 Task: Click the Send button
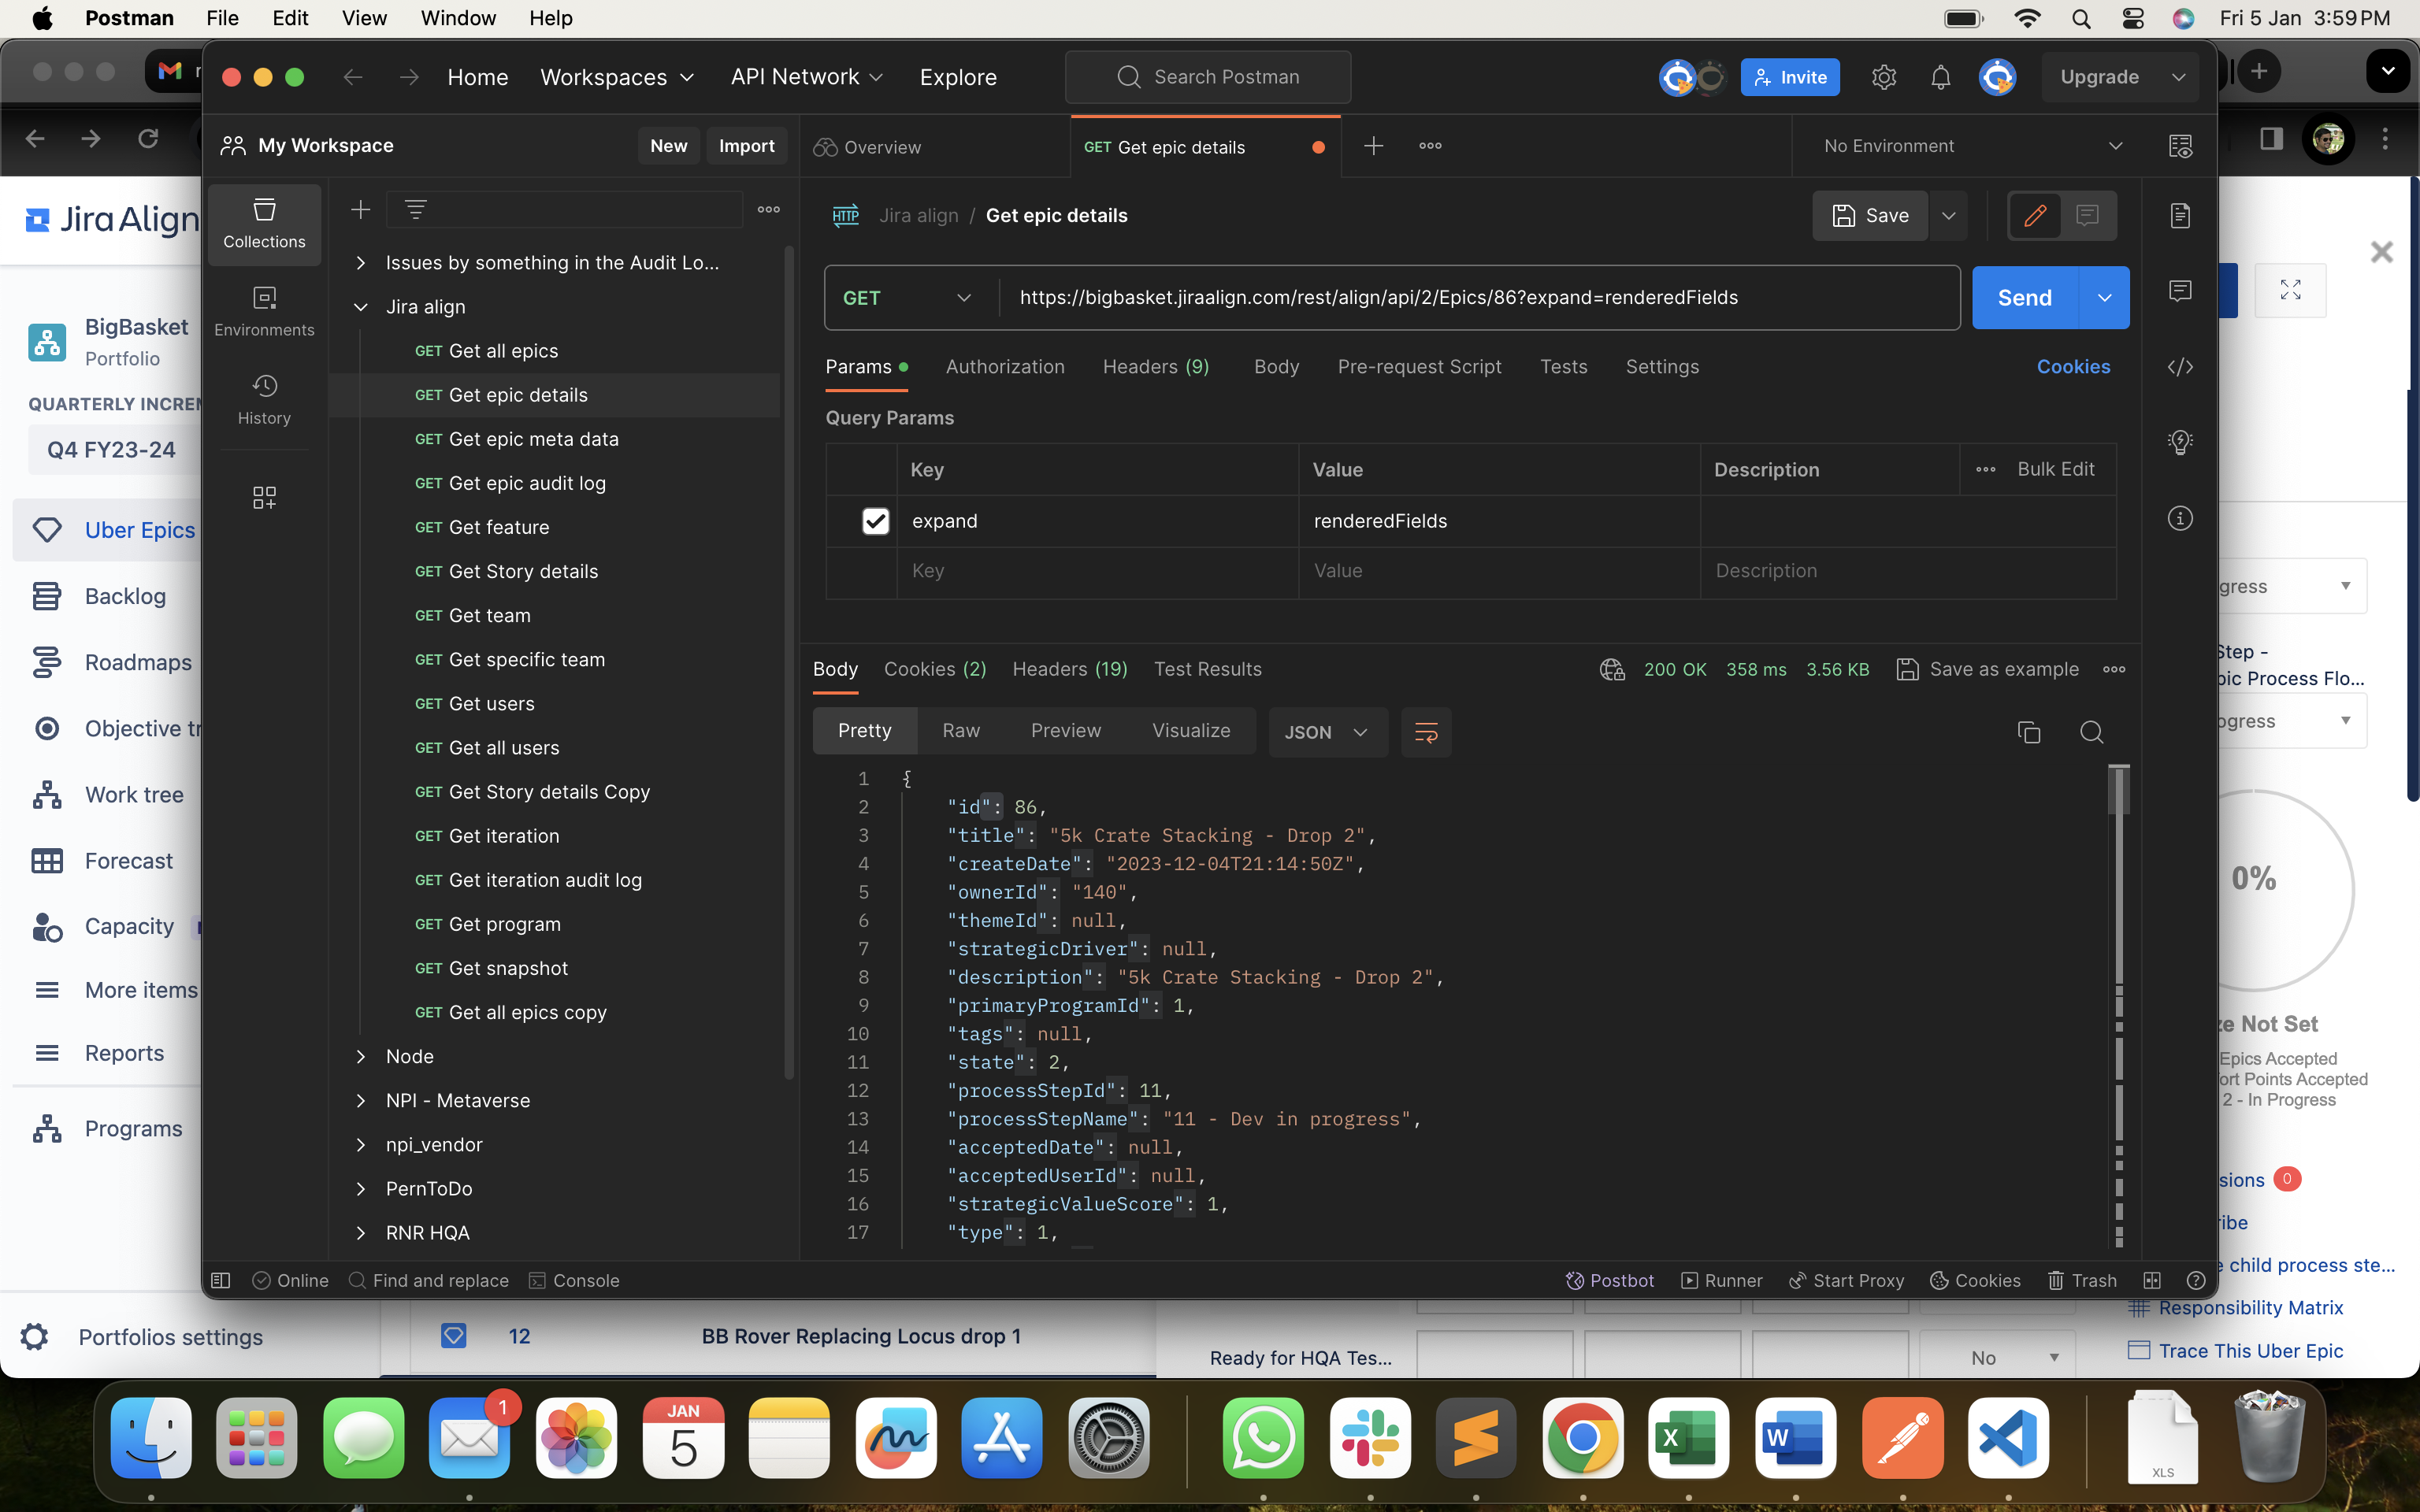point(2024,297)
